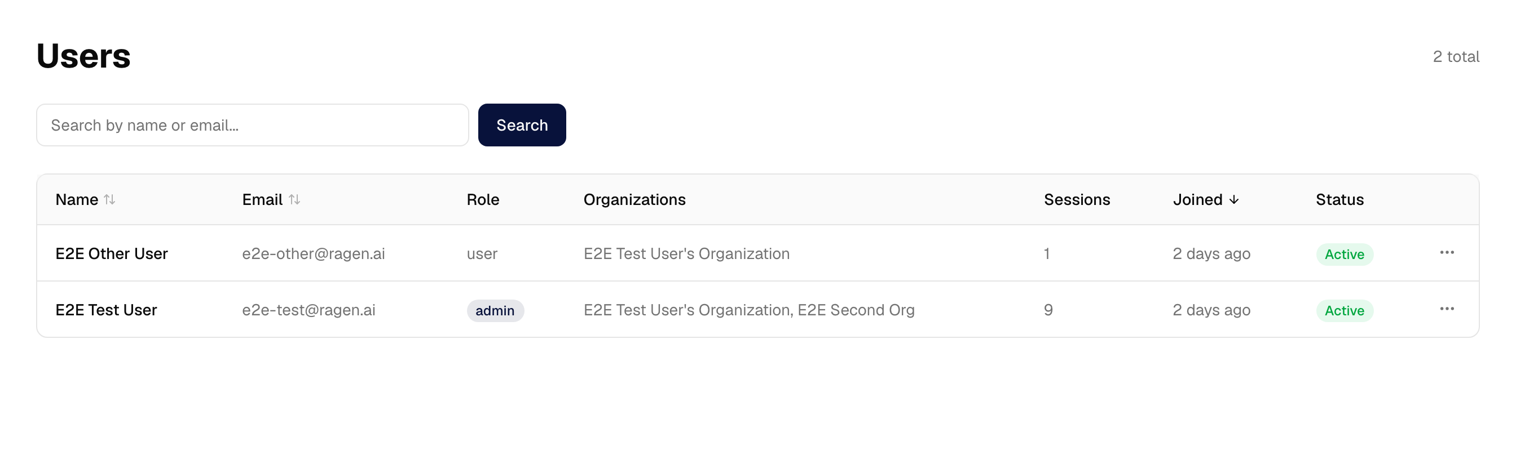Click the sort arrows next to Email
This screenshot has height=473, width=1516.
pos(294,200)
